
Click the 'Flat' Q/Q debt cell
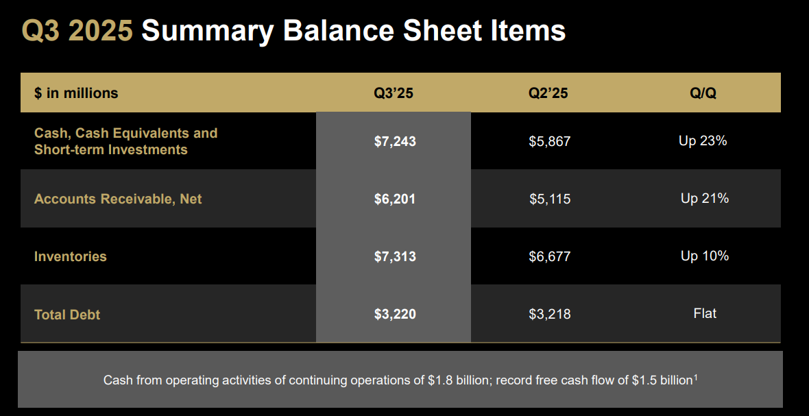pyautogui.click(x=705, y=313)
